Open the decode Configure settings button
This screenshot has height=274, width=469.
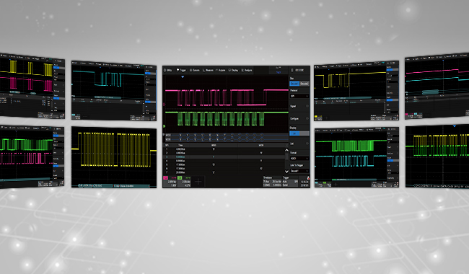(x=299, y=119)
